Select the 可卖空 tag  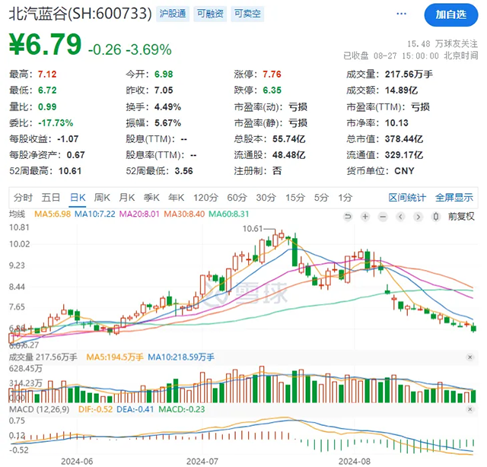click(247, 14)
